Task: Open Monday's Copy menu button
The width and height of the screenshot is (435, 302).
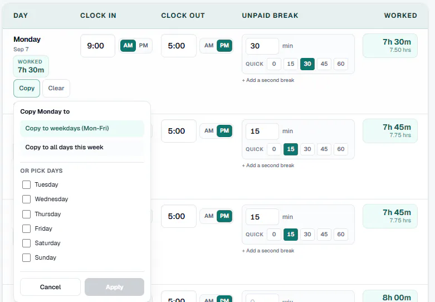Action: (27, 88)
